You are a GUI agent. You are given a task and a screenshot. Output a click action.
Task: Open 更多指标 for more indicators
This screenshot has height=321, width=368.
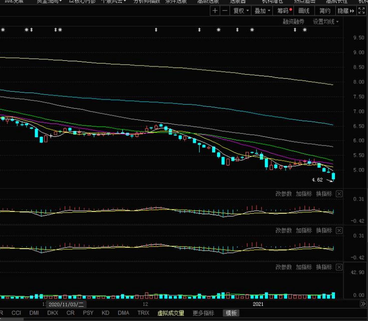(x=203, y=313)
